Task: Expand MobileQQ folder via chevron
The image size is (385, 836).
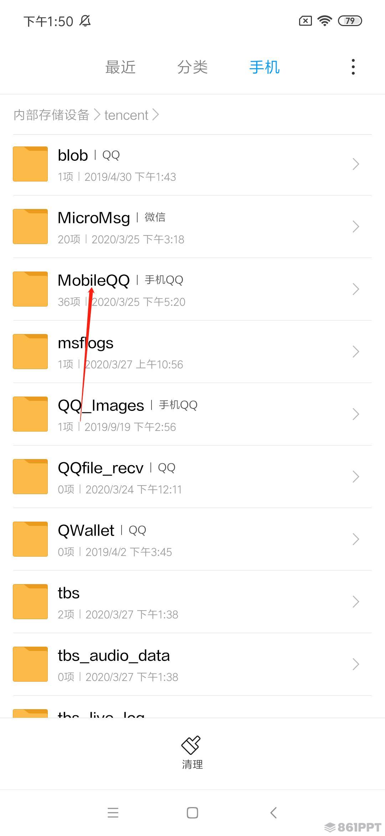Action: (355, 289)
